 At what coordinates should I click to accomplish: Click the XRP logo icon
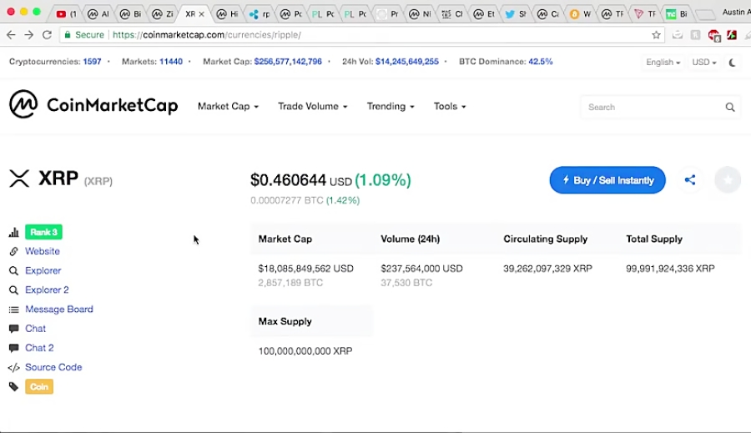(x=20, y=179)
